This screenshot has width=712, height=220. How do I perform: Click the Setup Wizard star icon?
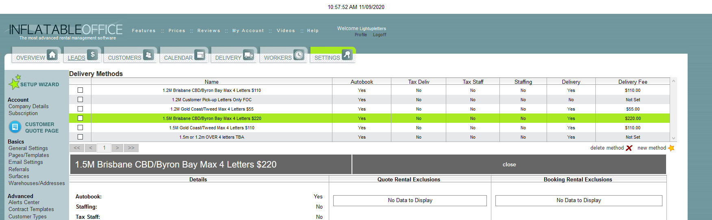[x=15, y=82]
